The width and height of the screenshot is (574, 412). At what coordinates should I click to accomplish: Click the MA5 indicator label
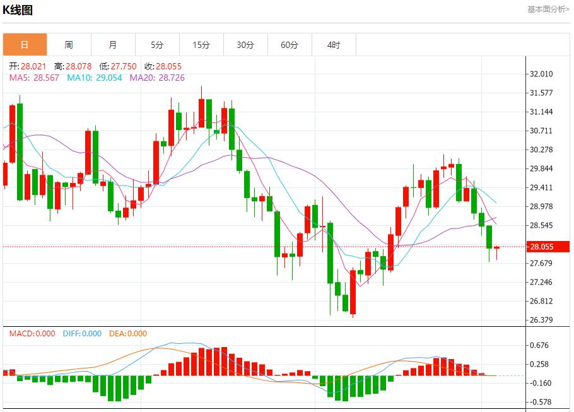[35, 78]
